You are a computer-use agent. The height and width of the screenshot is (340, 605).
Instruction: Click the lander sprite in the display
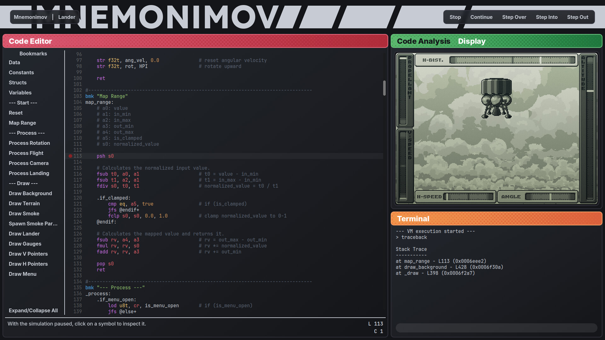496,98
